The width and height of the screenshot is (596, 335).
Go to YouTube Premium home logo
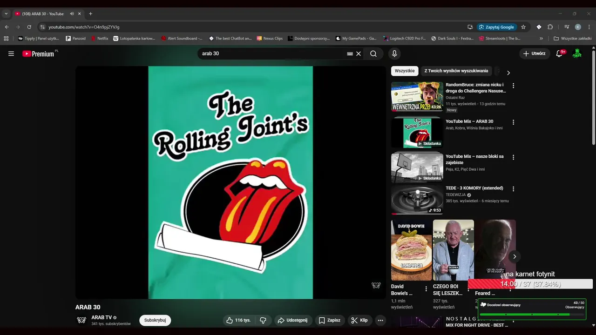(39, 54)
